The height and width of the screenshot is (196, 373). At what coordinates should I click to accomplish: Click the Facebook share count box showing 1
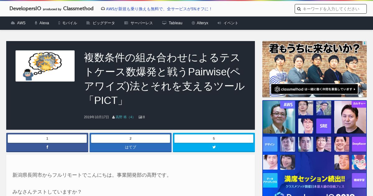point(47,138)
